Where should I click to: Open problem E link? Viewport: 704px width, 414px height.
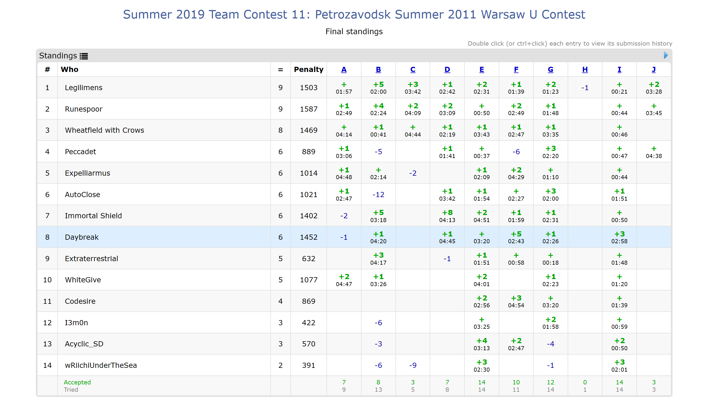[x=482, y=69]
